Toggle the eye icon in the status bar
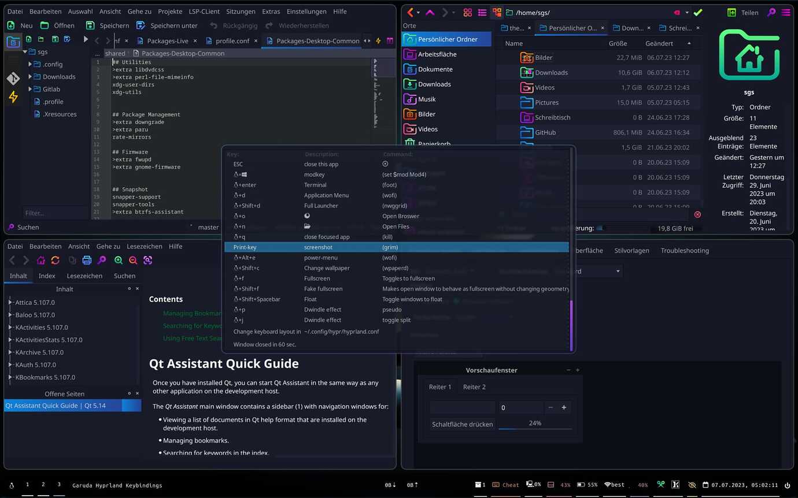 click(692, 485)
